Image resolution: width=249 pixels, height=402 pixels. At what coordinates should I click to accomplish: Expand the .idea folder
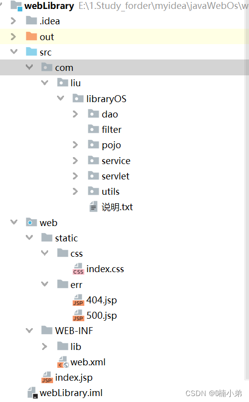[13, 21]
